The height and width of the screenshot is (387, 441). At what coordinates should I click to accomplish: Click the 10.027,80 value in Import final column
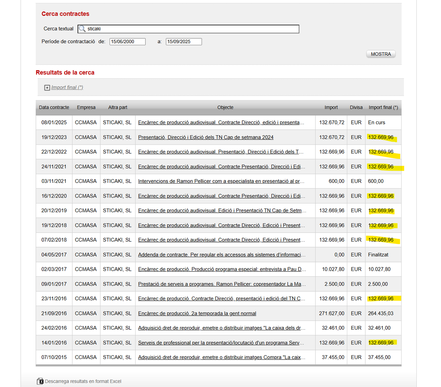coord(379,269)
